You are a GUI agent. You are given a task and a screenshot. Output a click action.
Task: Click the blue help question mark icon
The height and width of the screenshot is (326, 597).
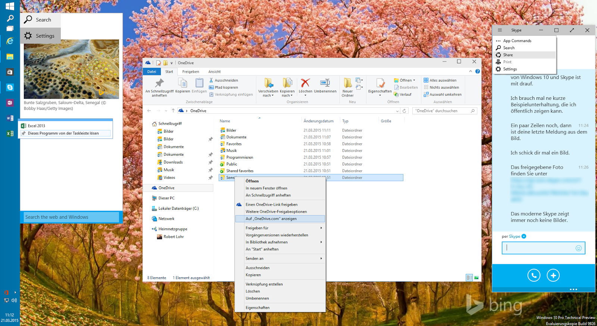477,72
